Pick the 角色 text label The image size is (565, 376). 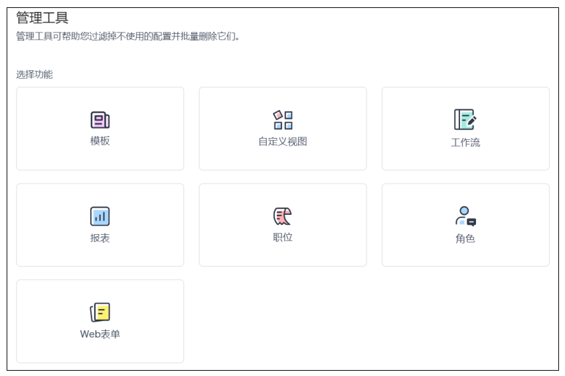(465, 239)
